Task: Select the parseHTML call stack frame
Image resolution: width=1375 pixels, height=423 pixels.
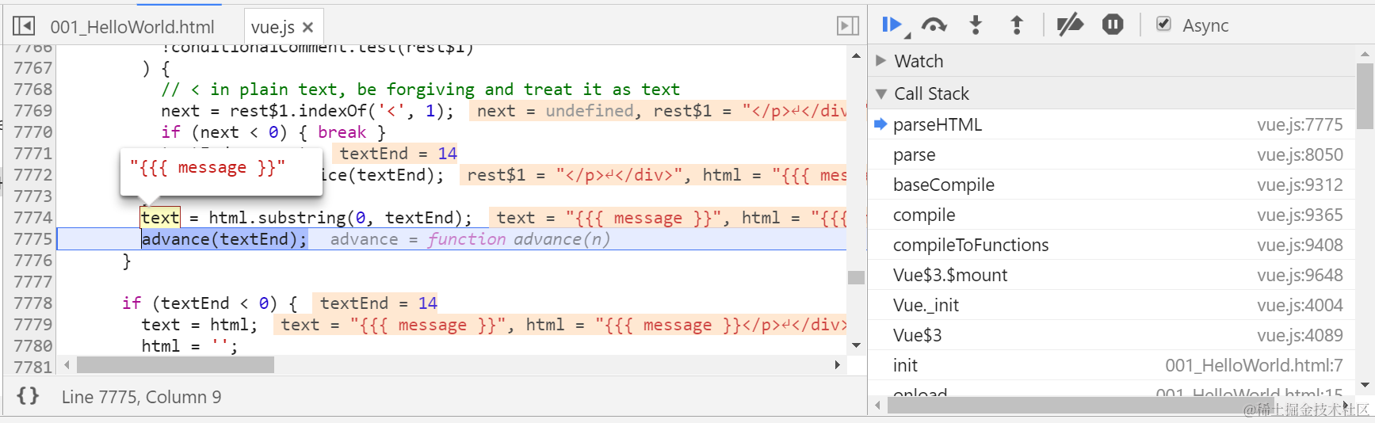Action: pos(1110,124)
